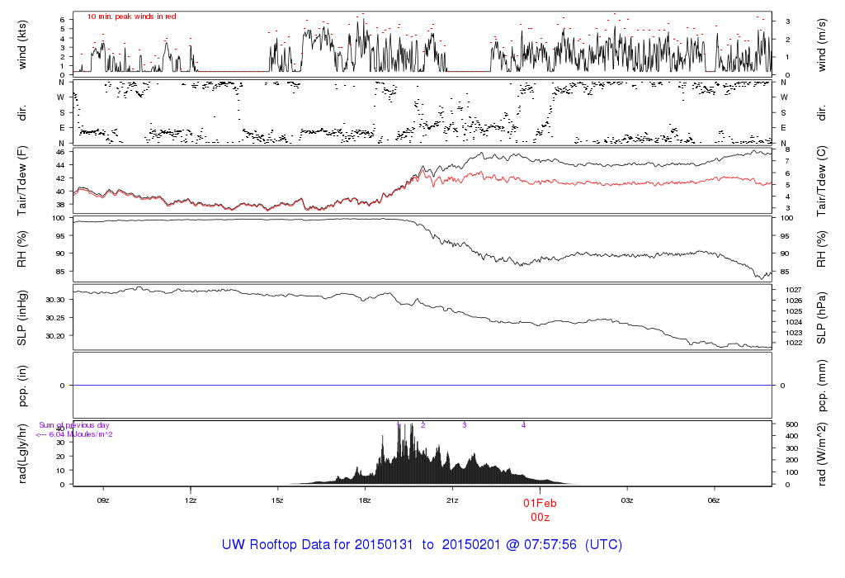Image resolution: width=845 pixels, height=578 pixels.
Task: Click purple marker 4 in radiation panel
Action: (x=523, y=425)
